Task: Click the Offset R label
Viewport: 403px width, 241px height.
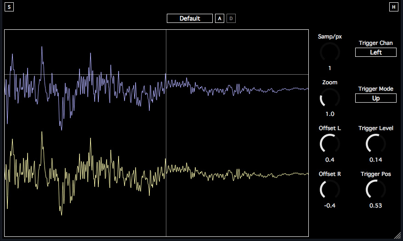Action: (330, 174)
